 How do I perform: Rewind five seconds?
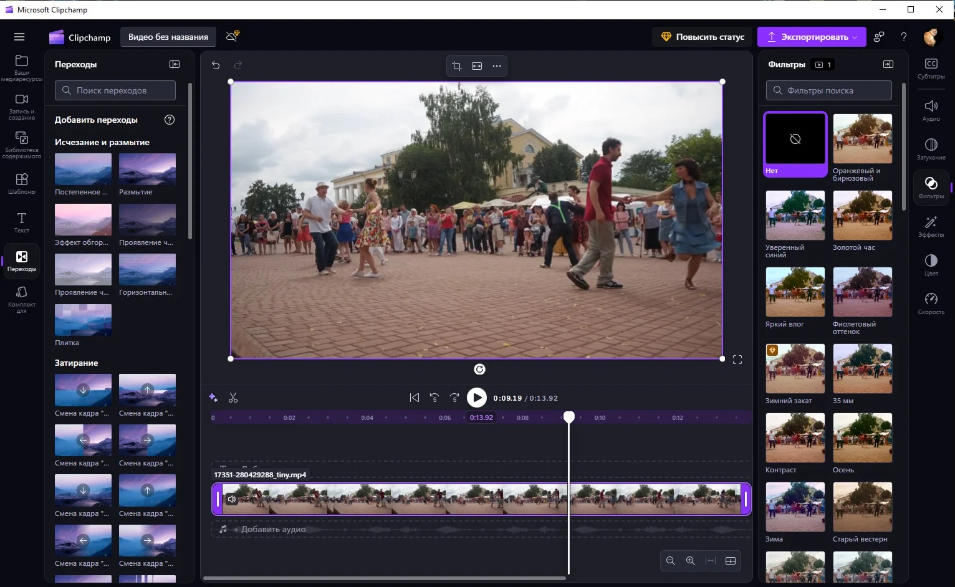(x=434, y=398)
